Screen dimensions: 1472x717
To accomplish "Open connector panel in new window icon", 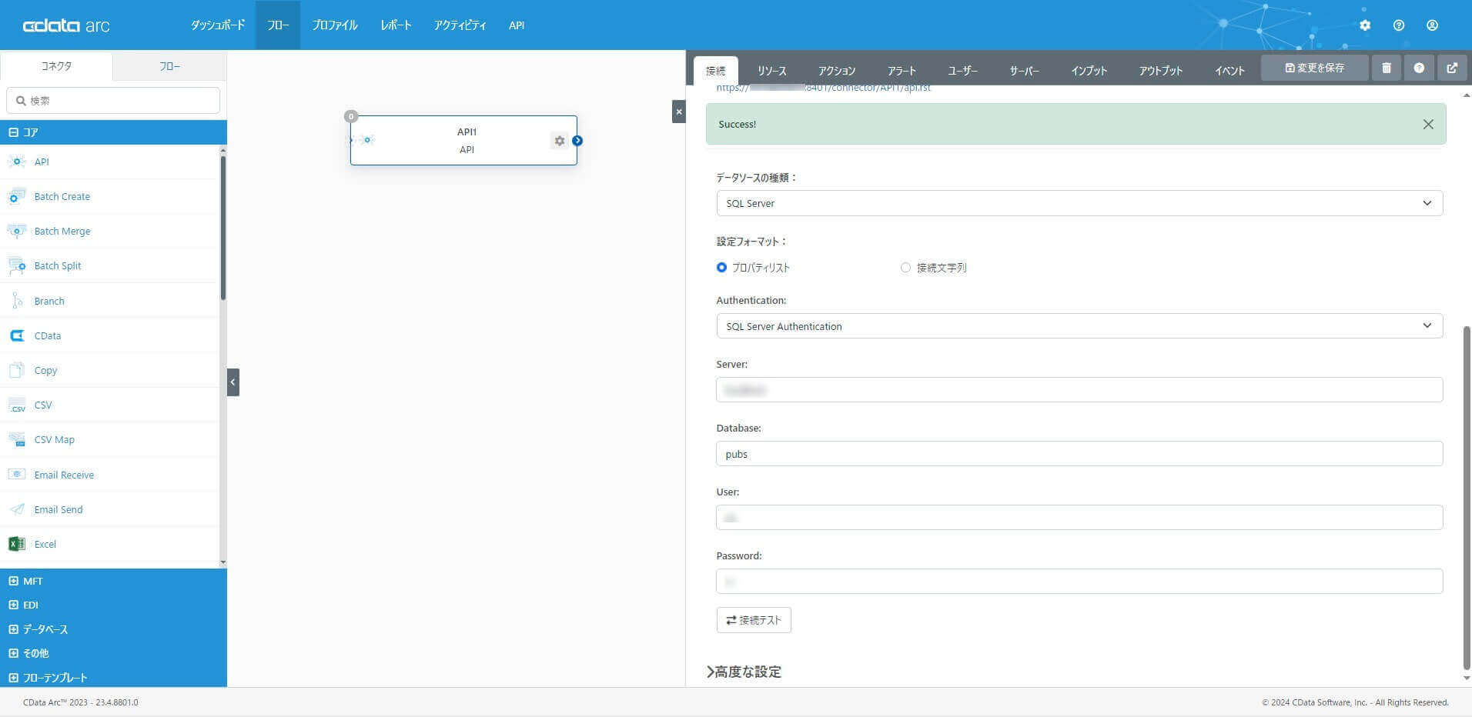I will 1452,68.
